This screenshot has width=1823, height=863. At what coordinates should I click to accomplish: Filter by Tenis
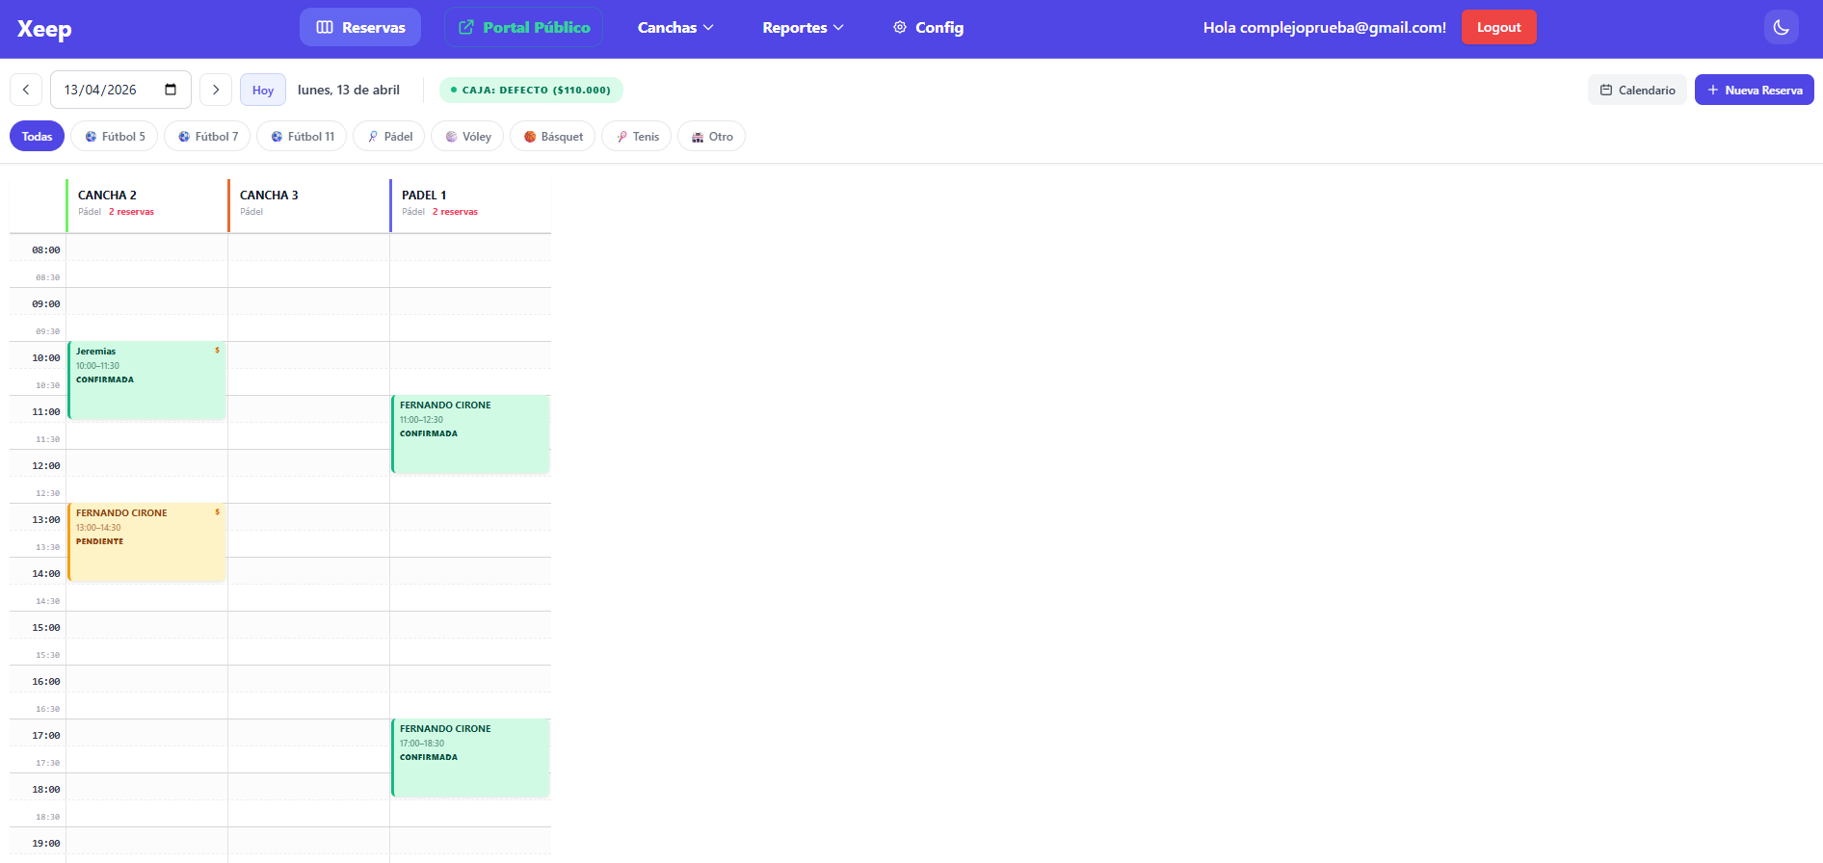pos(637,136)
